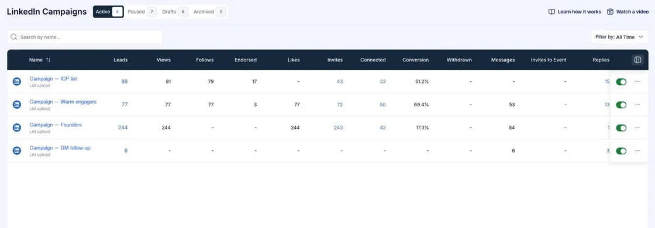The width and height of the screenshot is (655, 228).
Task: Click the Connected column header
Action: pyautogui.click(x=373, y=60)
